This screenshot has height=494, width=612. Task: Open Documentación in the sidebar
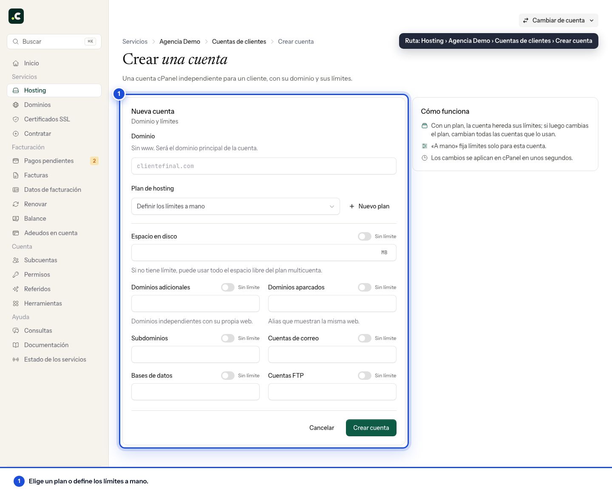(54, 345)
